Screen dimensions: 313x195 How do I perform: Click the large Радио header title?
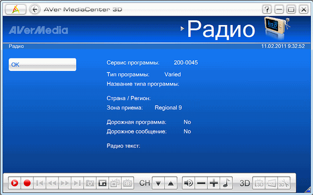pyautogui.click(x=221, y=29)
